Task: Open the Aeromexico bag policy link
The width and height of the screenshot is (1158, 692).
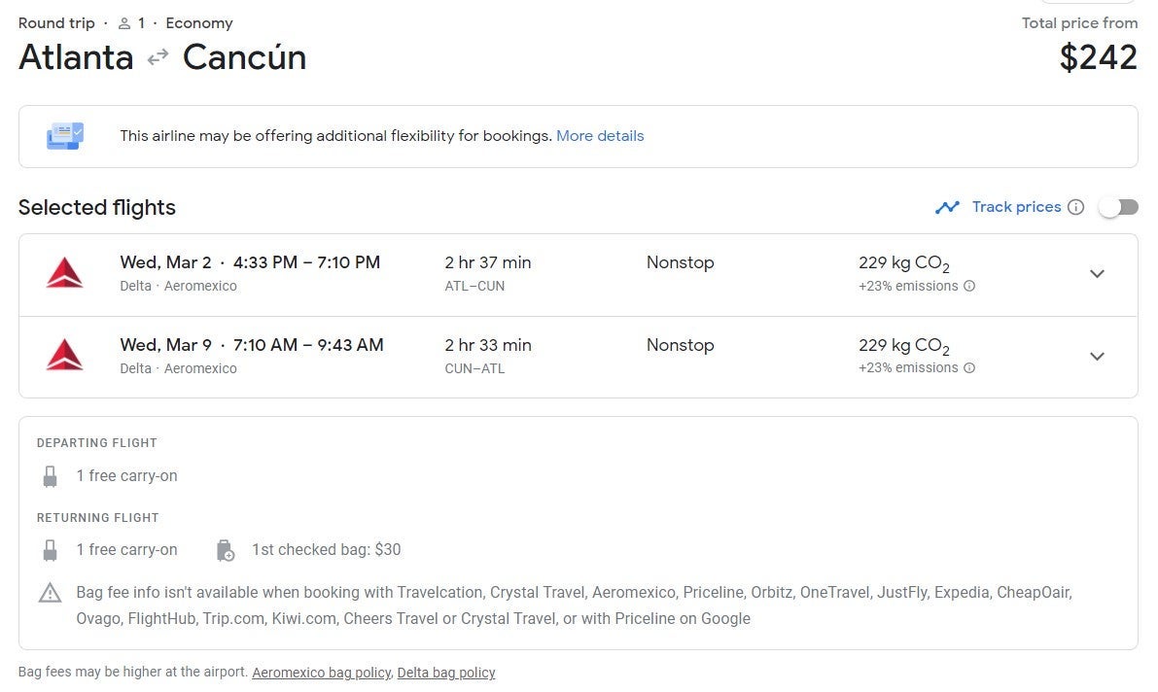Action: coord(321,673)
